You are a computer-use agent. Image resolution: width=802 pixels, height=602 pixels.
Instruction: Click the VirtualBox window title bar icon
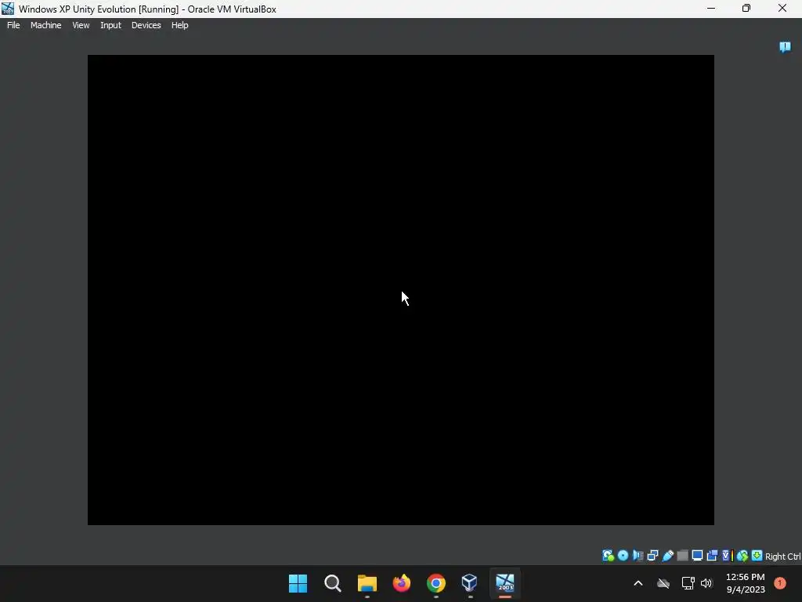8,9
